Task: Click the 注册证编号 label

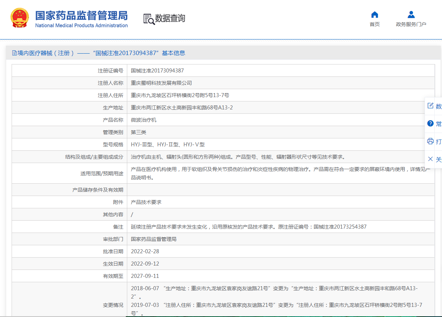Action: pos(111,71)
